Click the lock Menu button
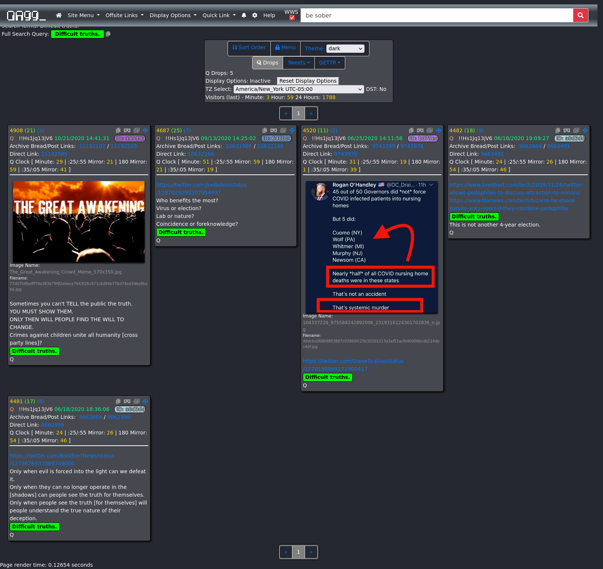 285,48
